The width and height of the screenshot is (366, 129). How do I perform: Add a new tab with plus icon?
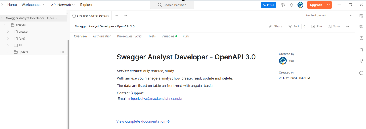tap(117, 16)
